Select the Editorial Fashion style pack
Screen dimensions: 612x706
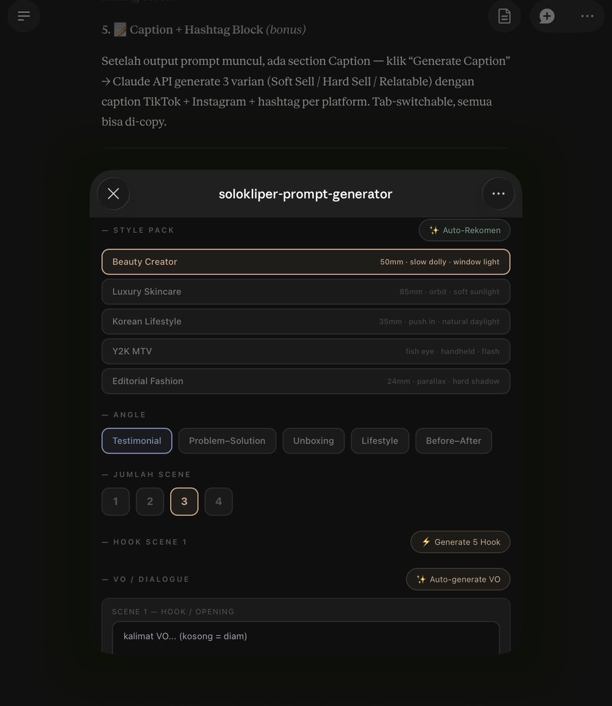pos(305,381)
